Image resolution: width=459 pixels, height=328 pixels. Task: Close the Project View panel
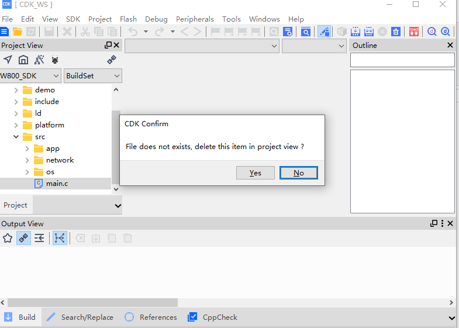tap(116, 45)
